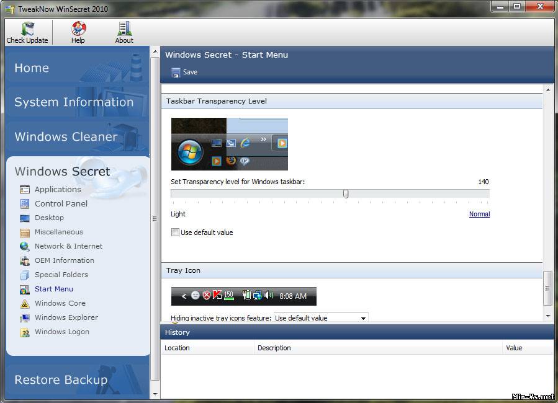The width and height of the screenshot is (558, 403).
Task: Open the About dialog icon
Action: (124, 29)
